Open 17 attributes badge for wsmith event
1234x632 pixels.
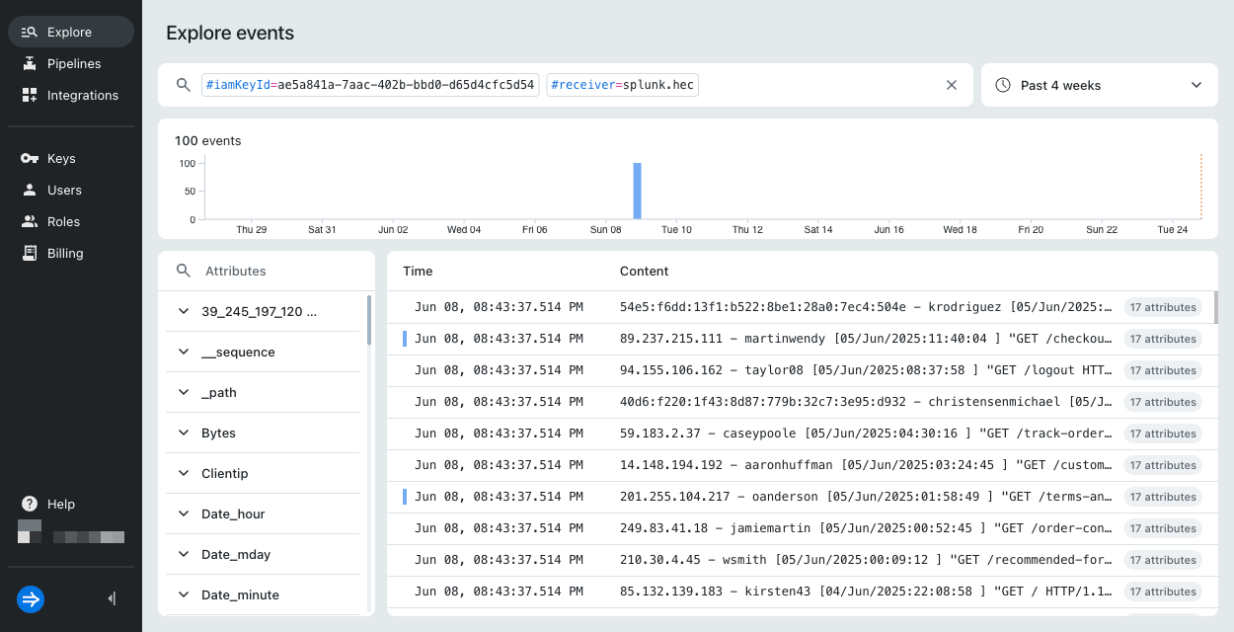point(1163,560)
